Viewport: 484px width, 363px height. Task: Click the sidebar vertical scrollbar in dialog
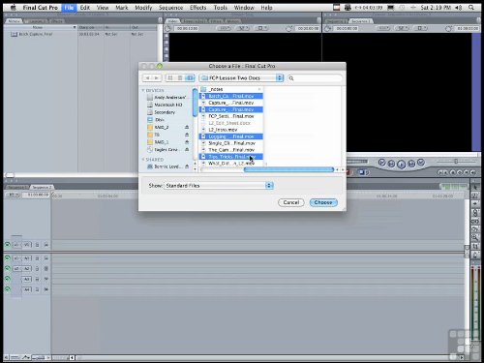tap(195, 103)
